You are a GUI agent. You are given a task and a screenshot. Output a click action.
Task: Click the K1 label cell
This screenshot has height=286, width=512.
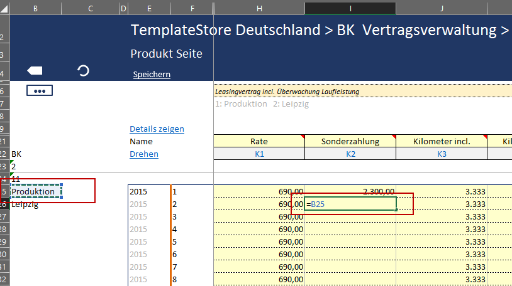[259, 154]
